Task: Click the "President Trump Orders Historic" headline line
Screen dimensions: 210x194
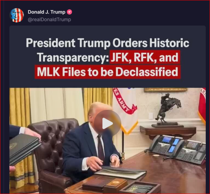Action: click(x=108, y=43)
